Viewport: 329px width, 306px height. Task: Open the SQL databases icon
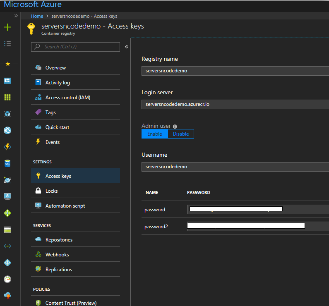pos(7,163)
